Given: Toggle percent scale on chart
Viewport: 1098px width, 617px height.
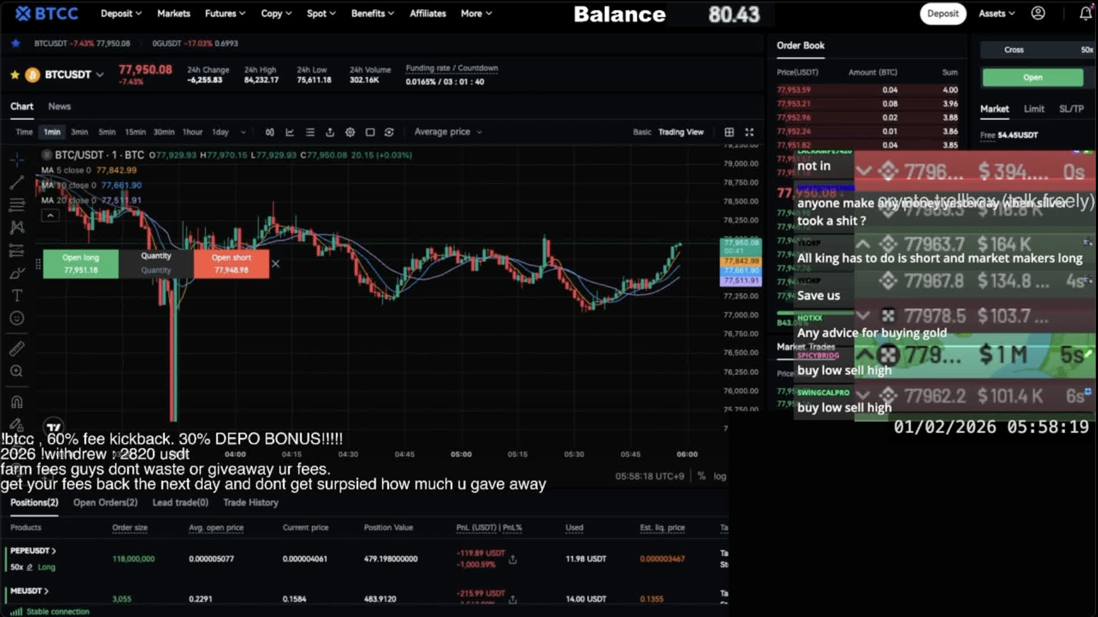Looking at the screenshot, I should pyautogui.click(x=701, y=476).
